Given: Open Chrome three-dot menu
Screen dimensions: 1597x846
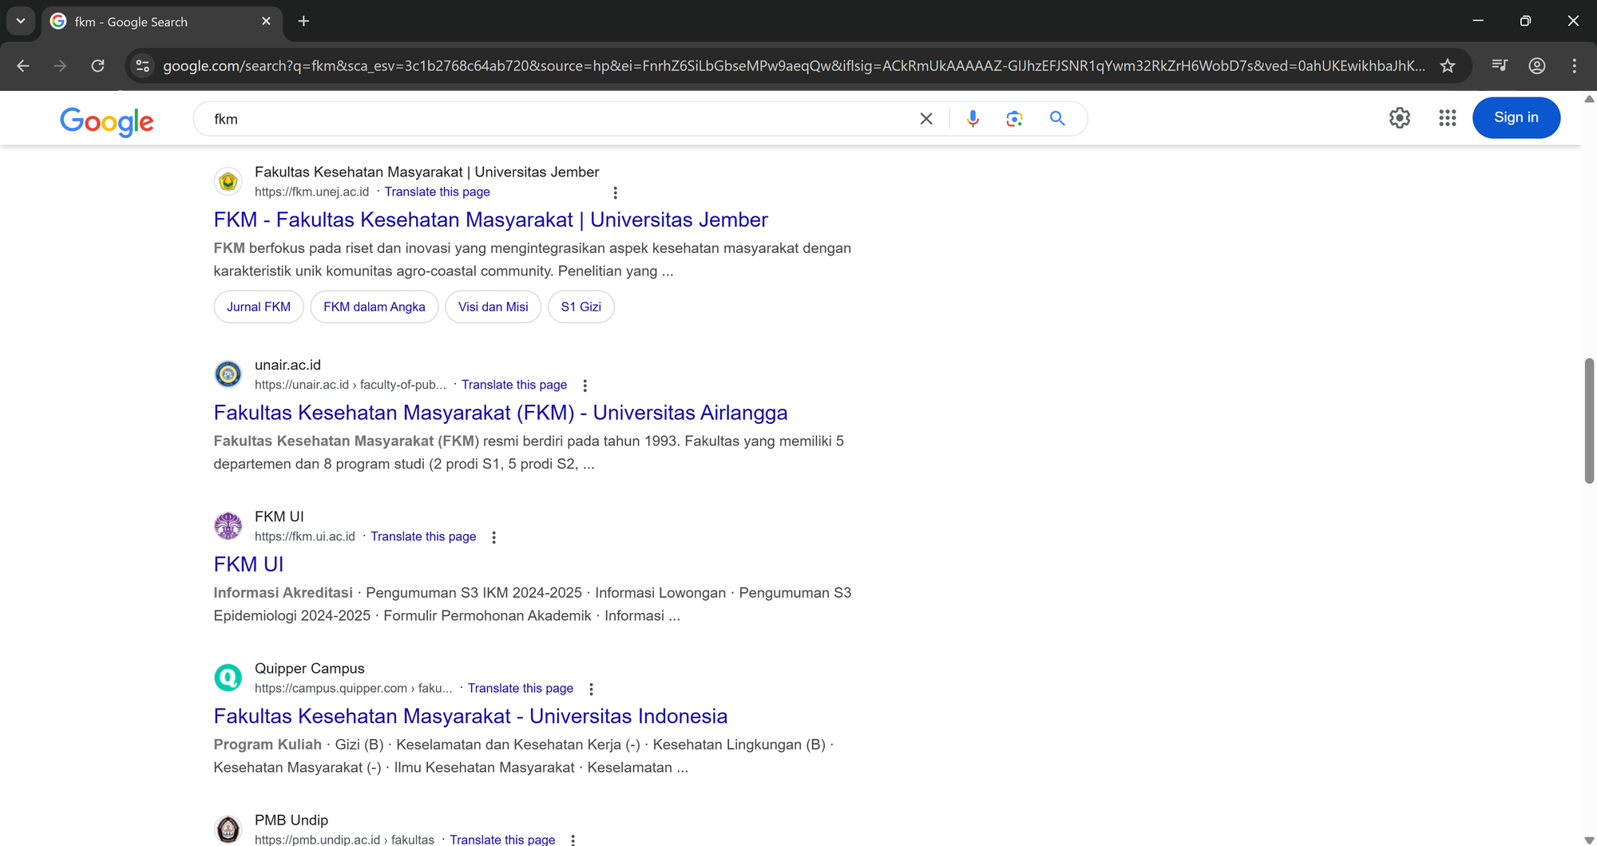Looking at the screenshot, I should click(1575, 66).
